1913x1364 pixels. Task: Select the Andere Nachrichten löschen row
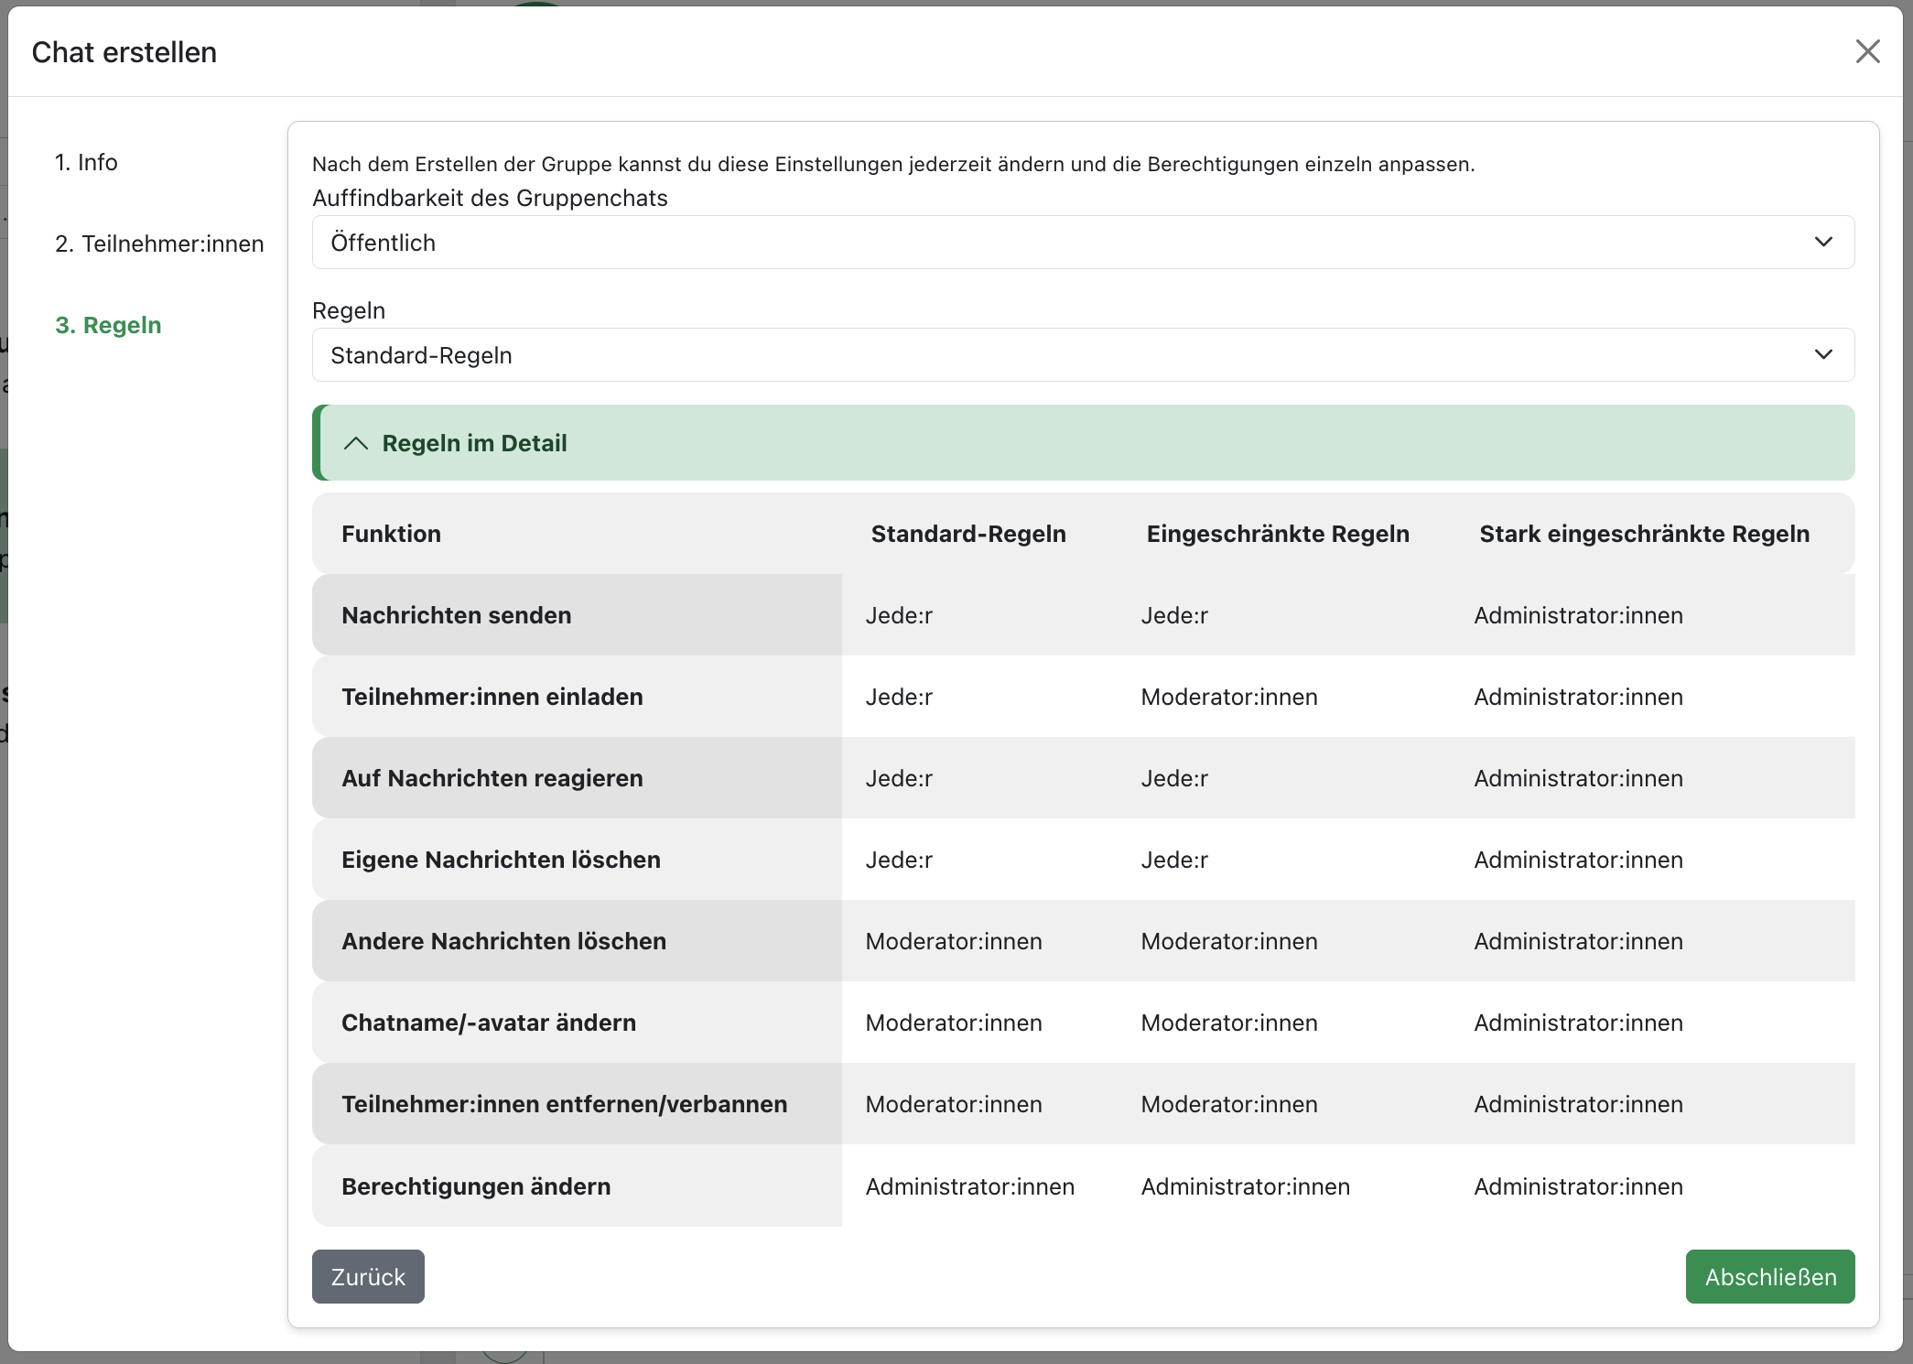pyautogui.click(x=503, y=941)
